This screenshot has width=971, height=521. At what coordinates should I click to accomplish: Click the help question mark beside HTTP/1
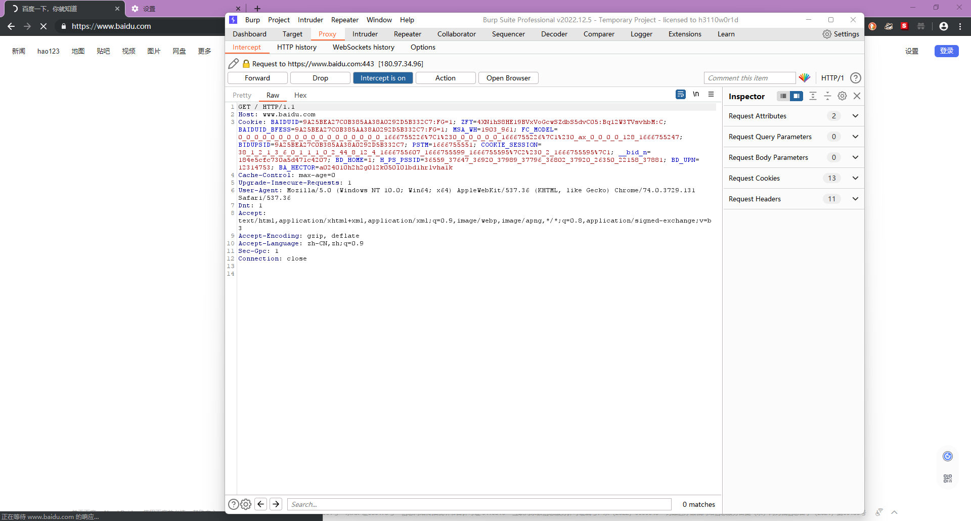(x=856, y=78)
